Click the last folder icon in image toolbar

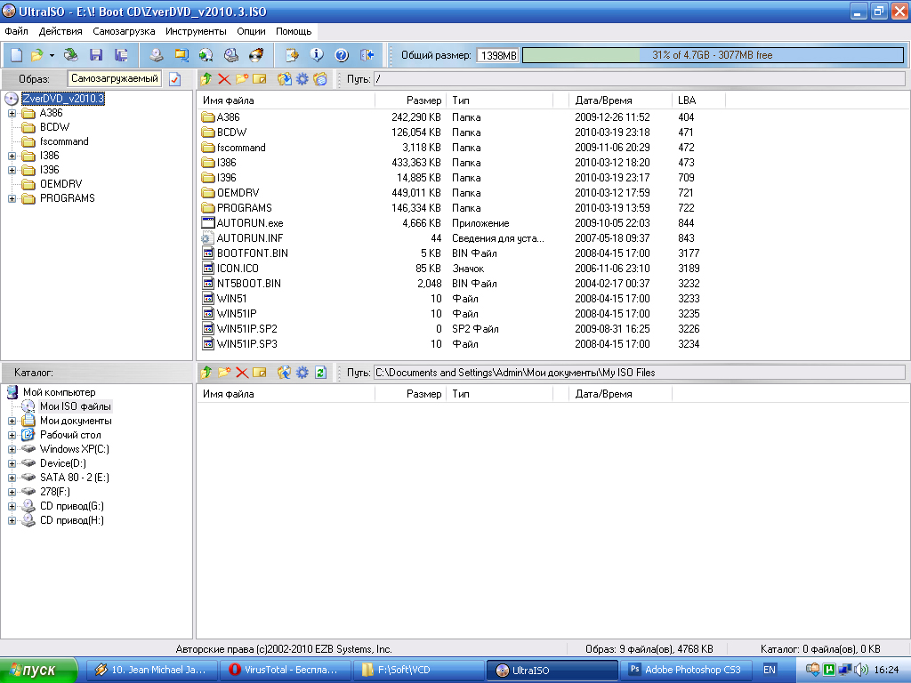(320, 79)
